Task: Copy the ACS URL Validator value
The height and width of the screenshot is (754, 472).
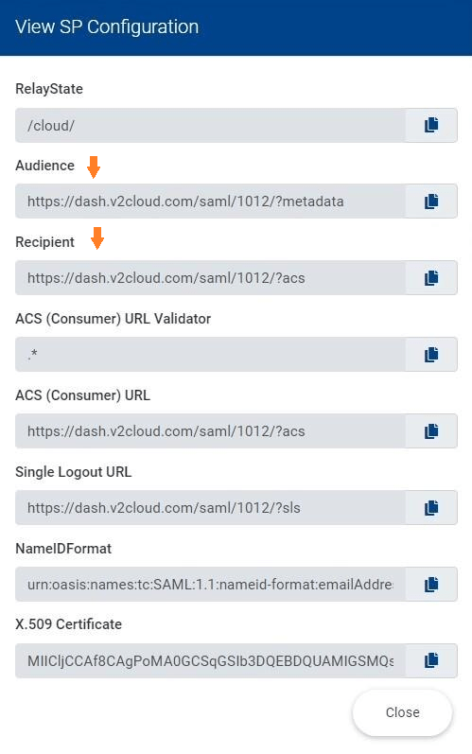Action: click(x=431, y=355)
